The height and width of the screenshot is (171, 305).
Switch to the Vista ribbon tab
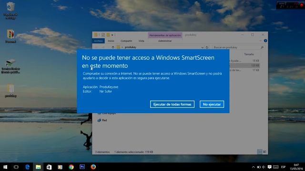pos(141,41)
